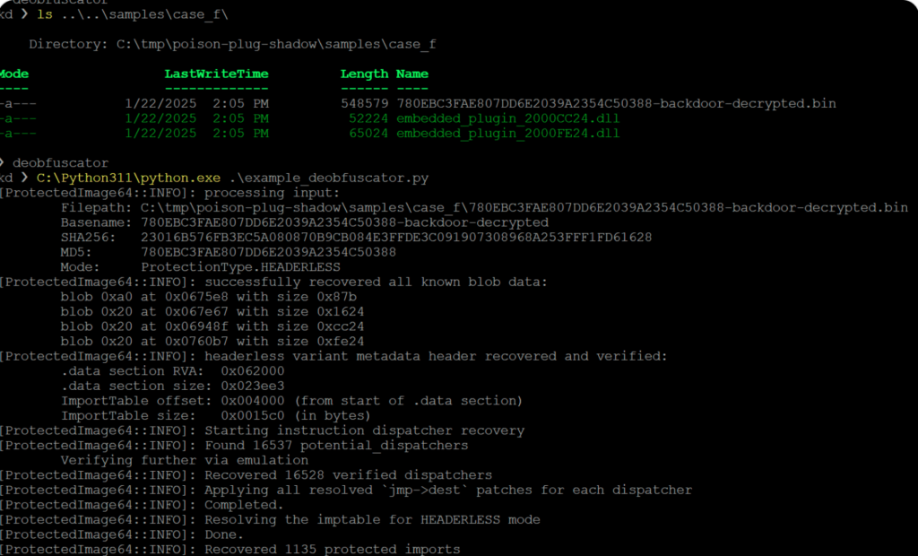The height and width of the screenshot is (556, 918).
Task: Click the blob 0xa0 at 0x0675e8 line
Action: pos(208,297)
